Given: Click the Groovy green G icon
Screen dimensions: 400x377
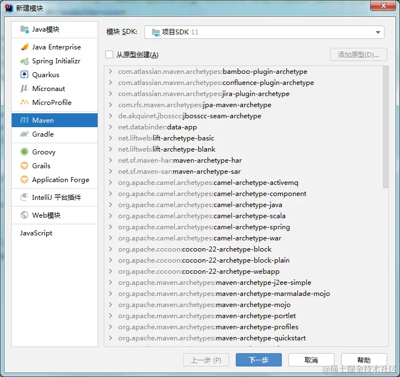Looking at the screenshot, I should (24, 152).
